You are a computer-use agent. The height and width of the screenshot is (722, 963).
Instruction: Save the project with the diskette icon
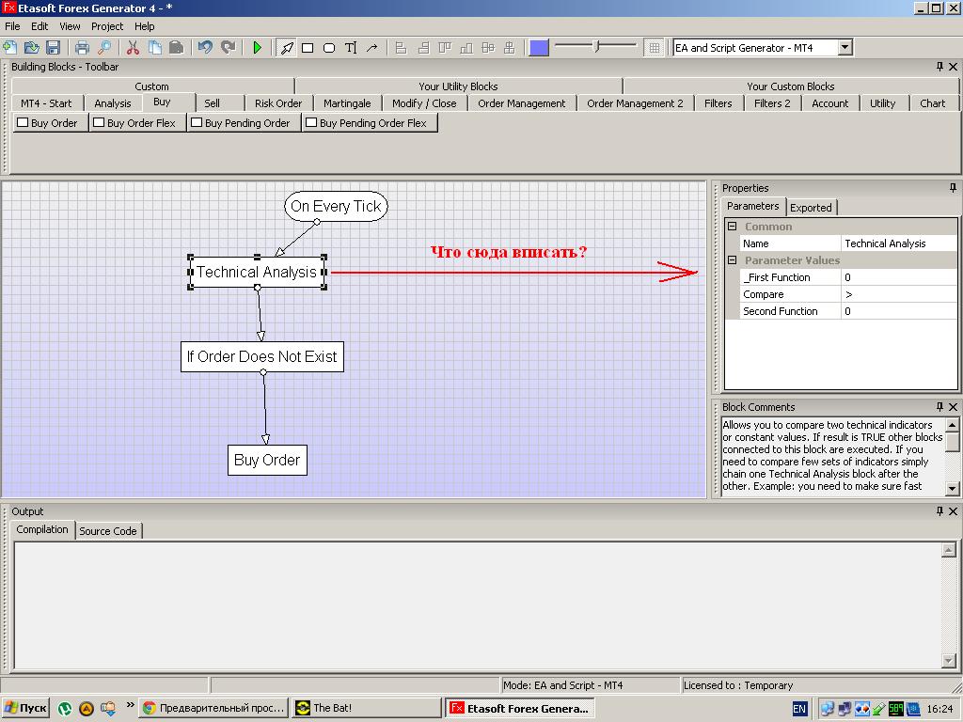point(53,47)
